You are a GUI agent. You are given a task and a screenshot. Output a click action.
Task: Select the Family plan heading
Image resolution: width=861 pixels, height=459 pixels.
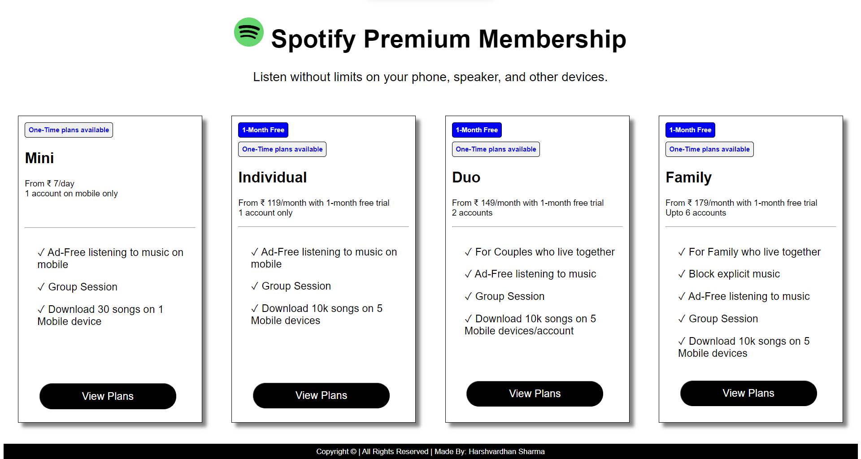pyautogui.click(x=688, y=177)
